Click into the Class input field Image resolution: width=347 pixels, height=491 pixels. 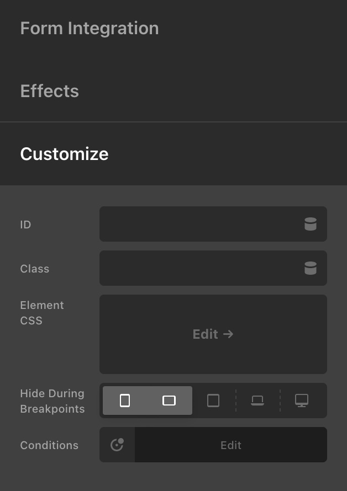tap(199, 268)
